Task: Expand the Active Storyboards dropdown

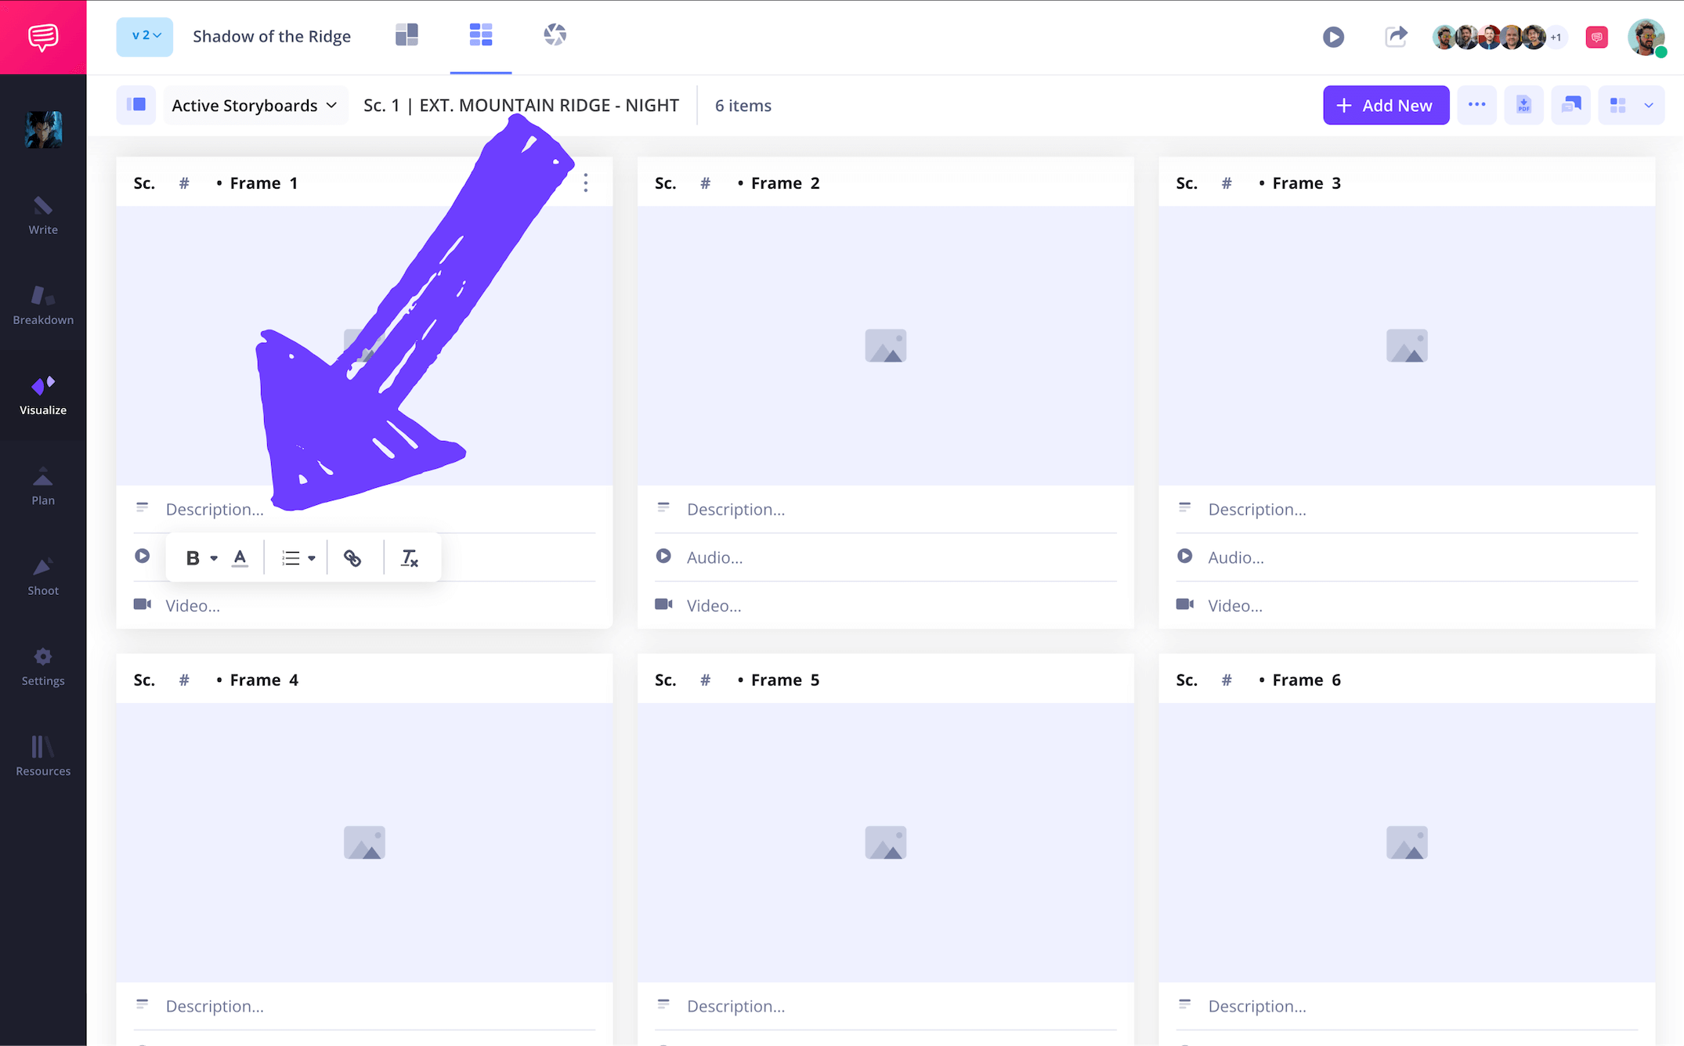Action: click(255, 105)
